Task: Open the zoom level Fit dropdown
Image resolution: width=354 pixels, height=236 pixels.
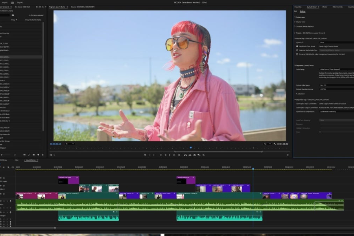Action: click(x=70, y=144)
